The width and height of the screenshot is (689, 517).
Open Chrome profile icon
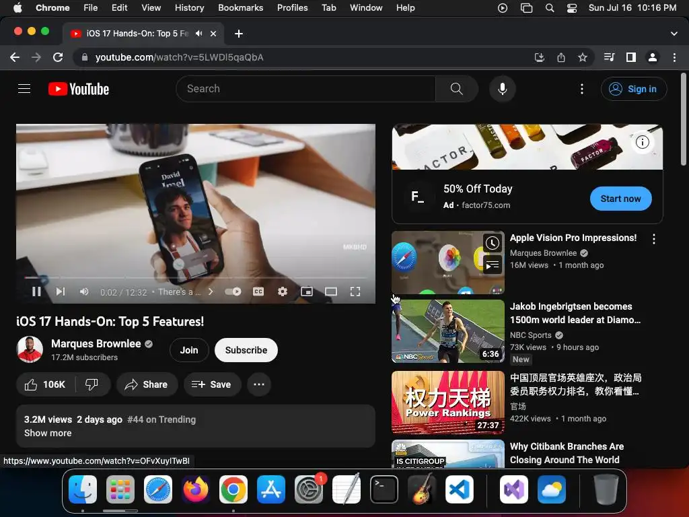tap(653, 57)
